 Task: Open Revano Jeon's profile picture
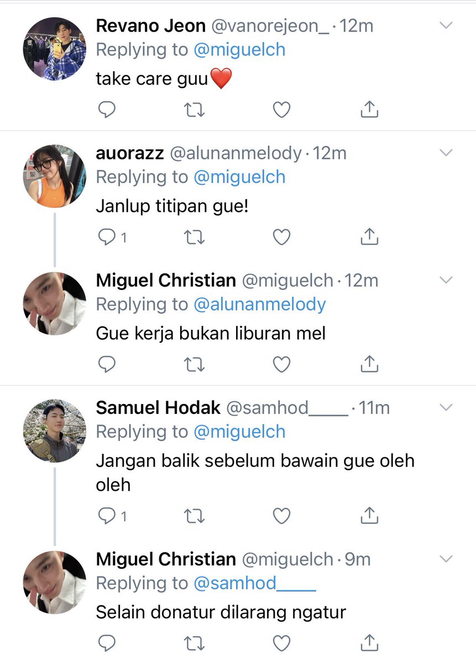54,49
